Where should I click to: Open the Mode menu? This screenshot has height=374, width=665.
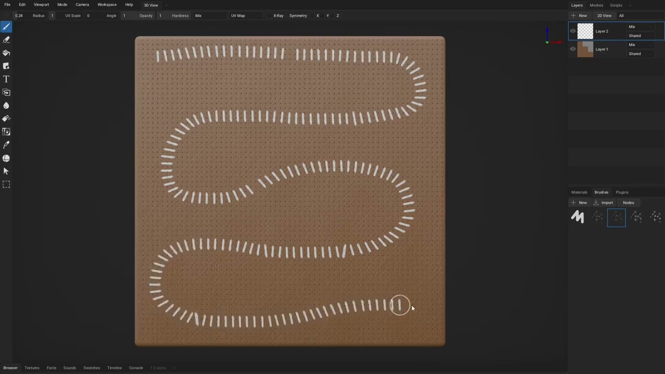click(62, 5)
